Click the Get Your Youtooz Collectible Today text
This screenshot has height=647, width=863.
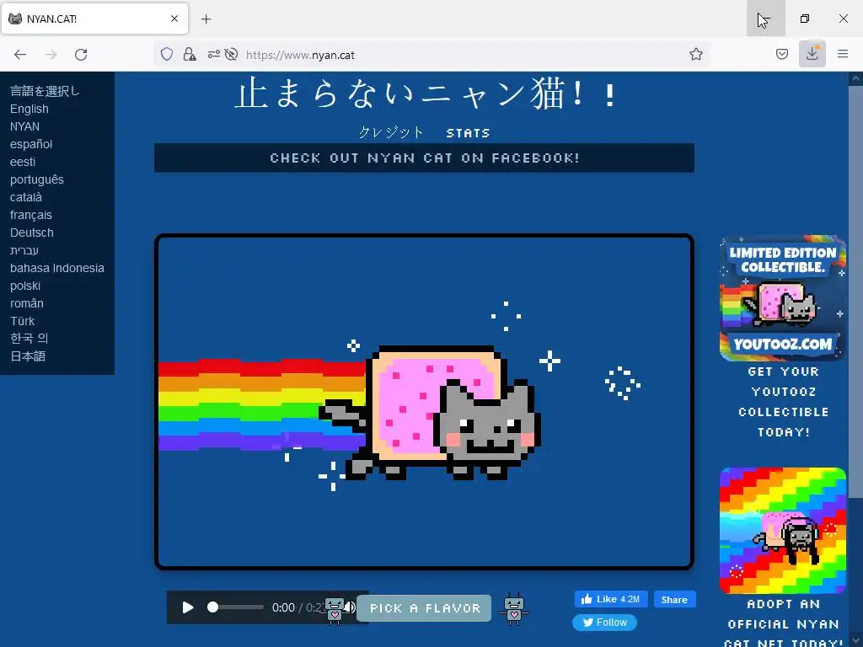pos(783,402)
